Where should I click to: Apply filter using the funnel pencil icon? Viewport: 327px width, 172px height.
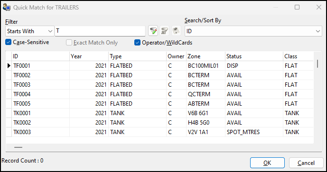(x=153, y=31)
